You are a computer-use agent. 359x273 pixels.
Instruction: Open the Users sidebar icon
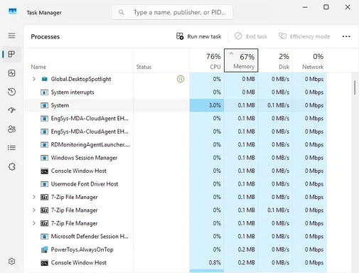11,129
